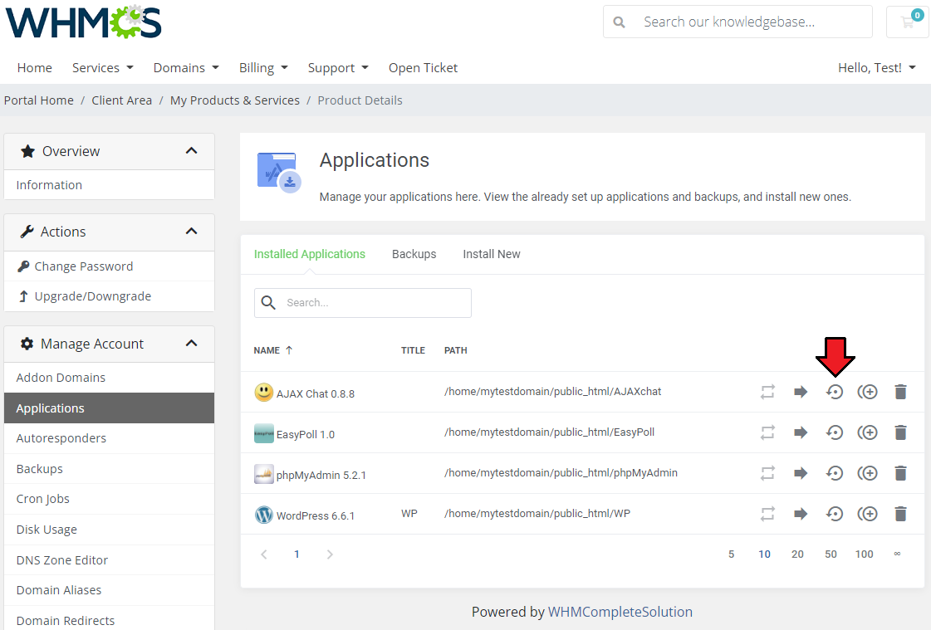The height and width of the screenshot is (630, 931).
Task: Click the arrow icon in phpMyAdmin row
Action: coord(801,473)
